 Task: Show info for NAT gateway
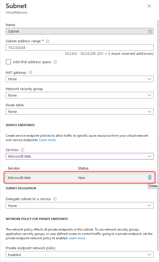pyautogui.click(x=30, y=72)
